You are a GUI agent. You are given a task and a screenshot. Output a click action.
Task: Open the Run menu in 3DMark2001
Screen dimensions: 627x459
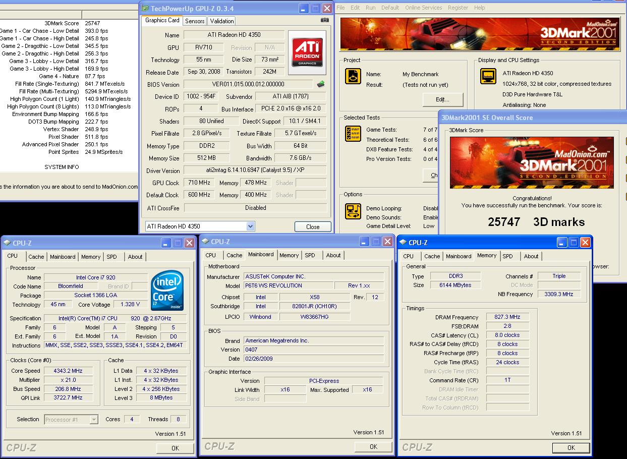point(371,8)
